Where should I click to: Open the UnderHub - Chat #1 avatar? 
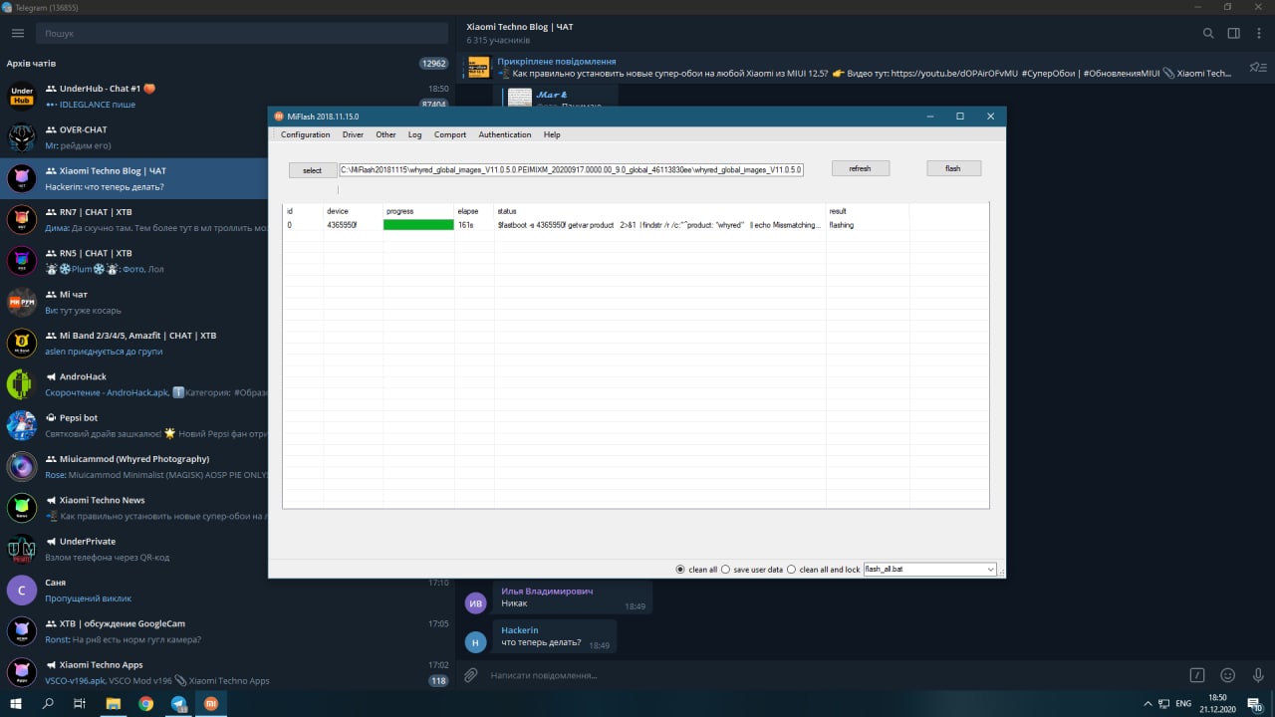tap(22, 96)
